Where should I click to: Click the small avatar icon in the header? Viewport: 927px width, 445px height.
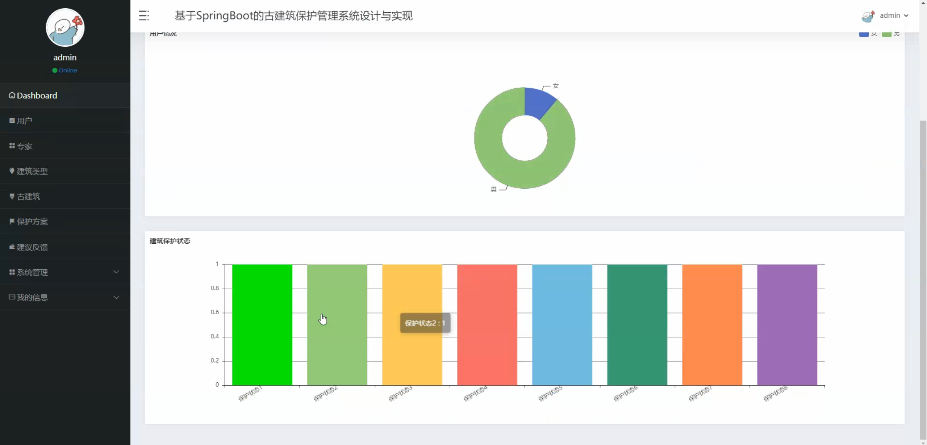point(868,16)
